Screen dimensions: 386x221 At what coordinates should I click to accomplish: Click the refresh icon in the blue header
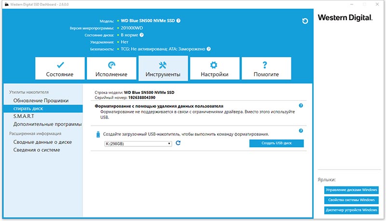(305, 21)
